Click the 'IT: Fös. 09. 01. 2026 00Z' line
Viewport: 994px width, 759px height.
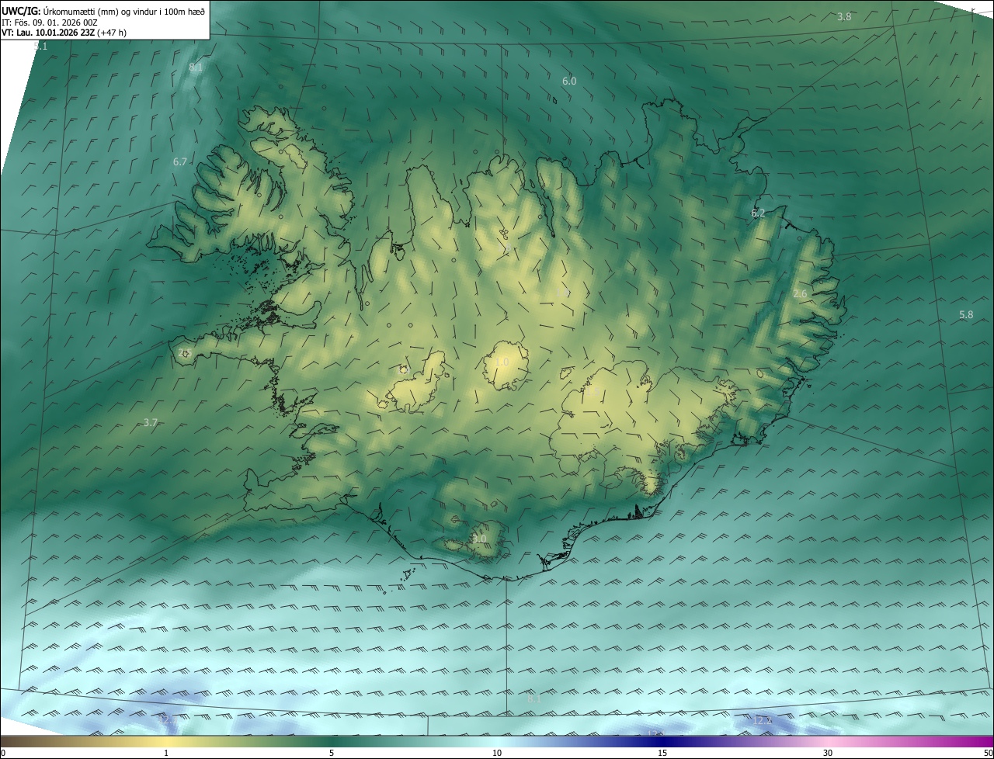[x=50, y=22]
